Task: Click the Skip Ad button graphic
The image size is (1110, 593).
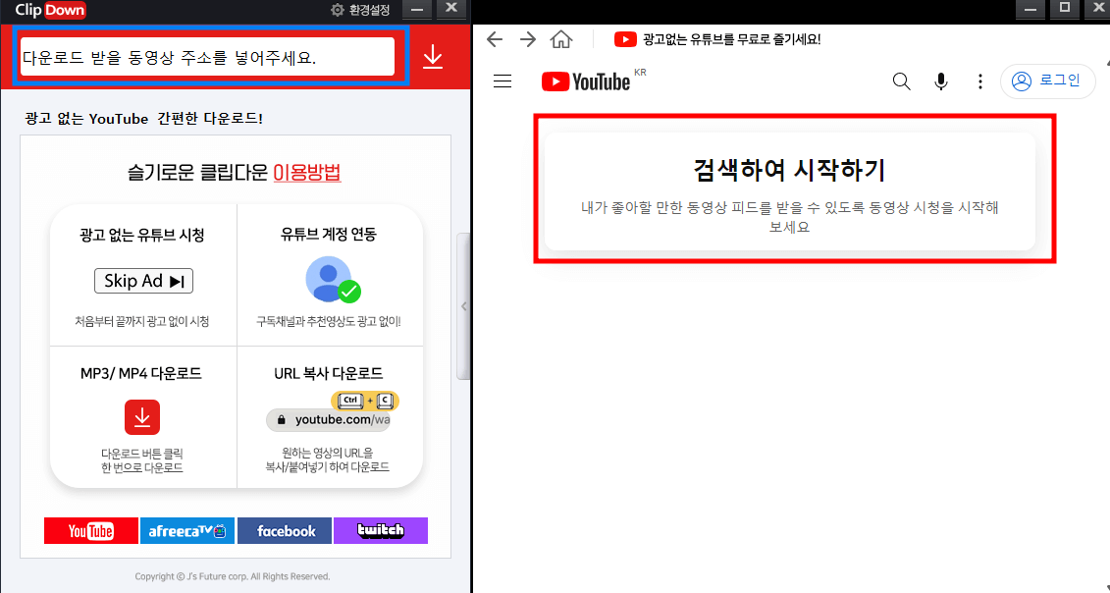Action: pos(143,281)
